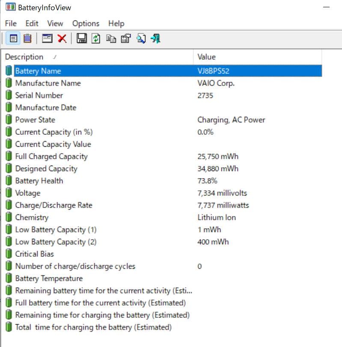Image resolution: width=342 pixels, height=347 pixels.
Task: Select 'Remaining time for charging the battery' row
Action: [102, 315]
